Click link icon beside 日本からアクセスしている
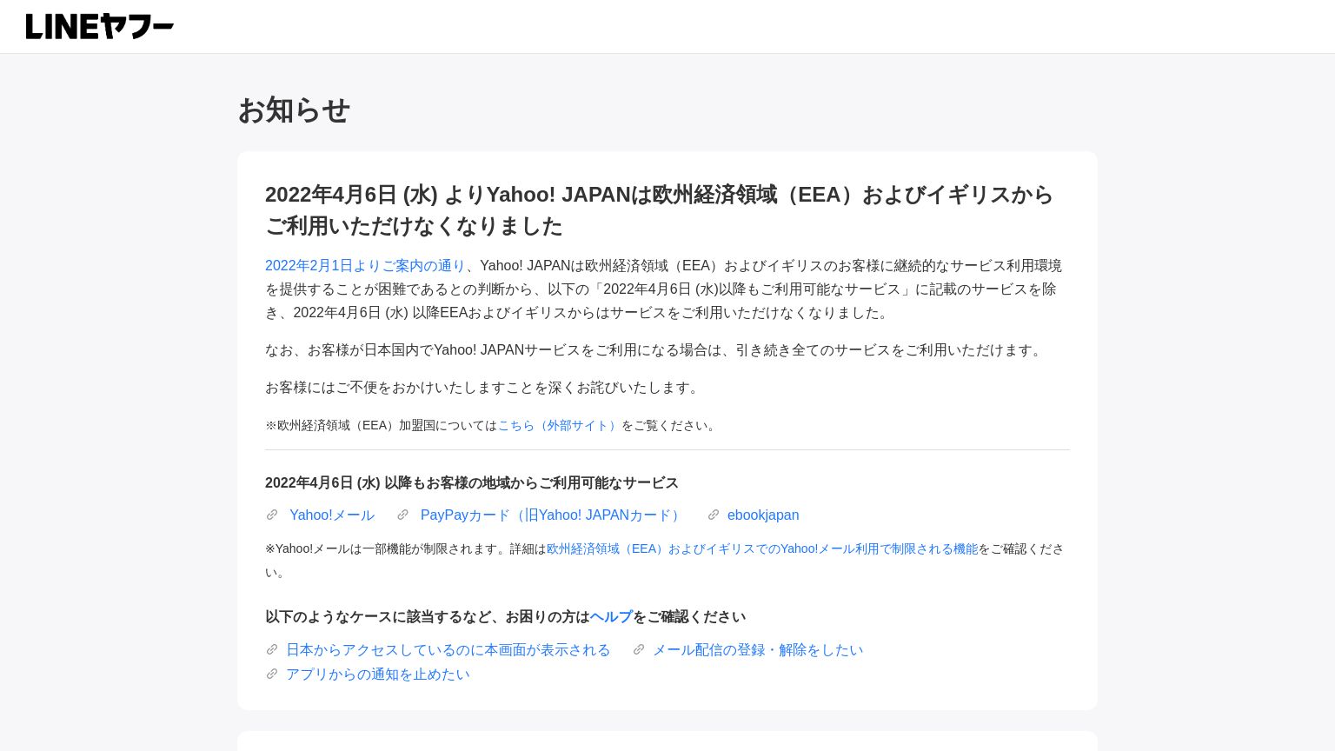 click(x=272, y=650)
